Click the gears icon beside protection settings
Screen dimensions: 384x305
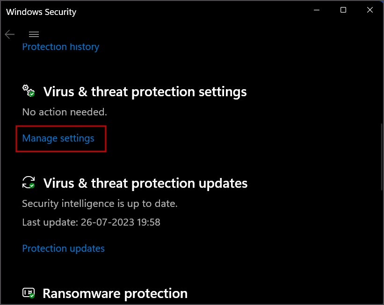29,91
